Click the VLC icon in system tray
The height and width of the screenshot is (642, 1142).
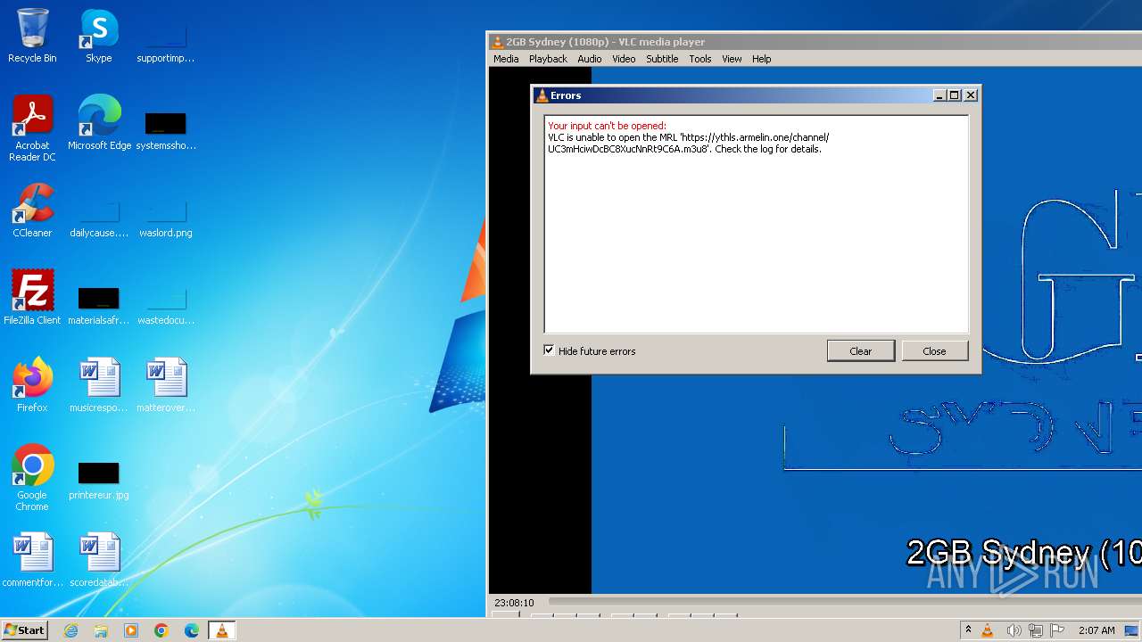pyautogui.click(x=988, y=630)
